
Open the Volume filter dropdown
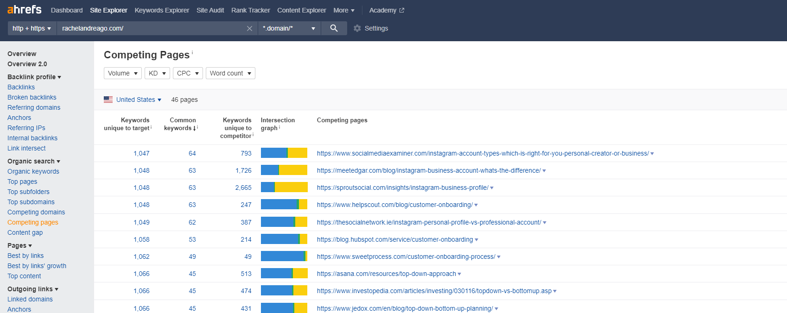123,73
